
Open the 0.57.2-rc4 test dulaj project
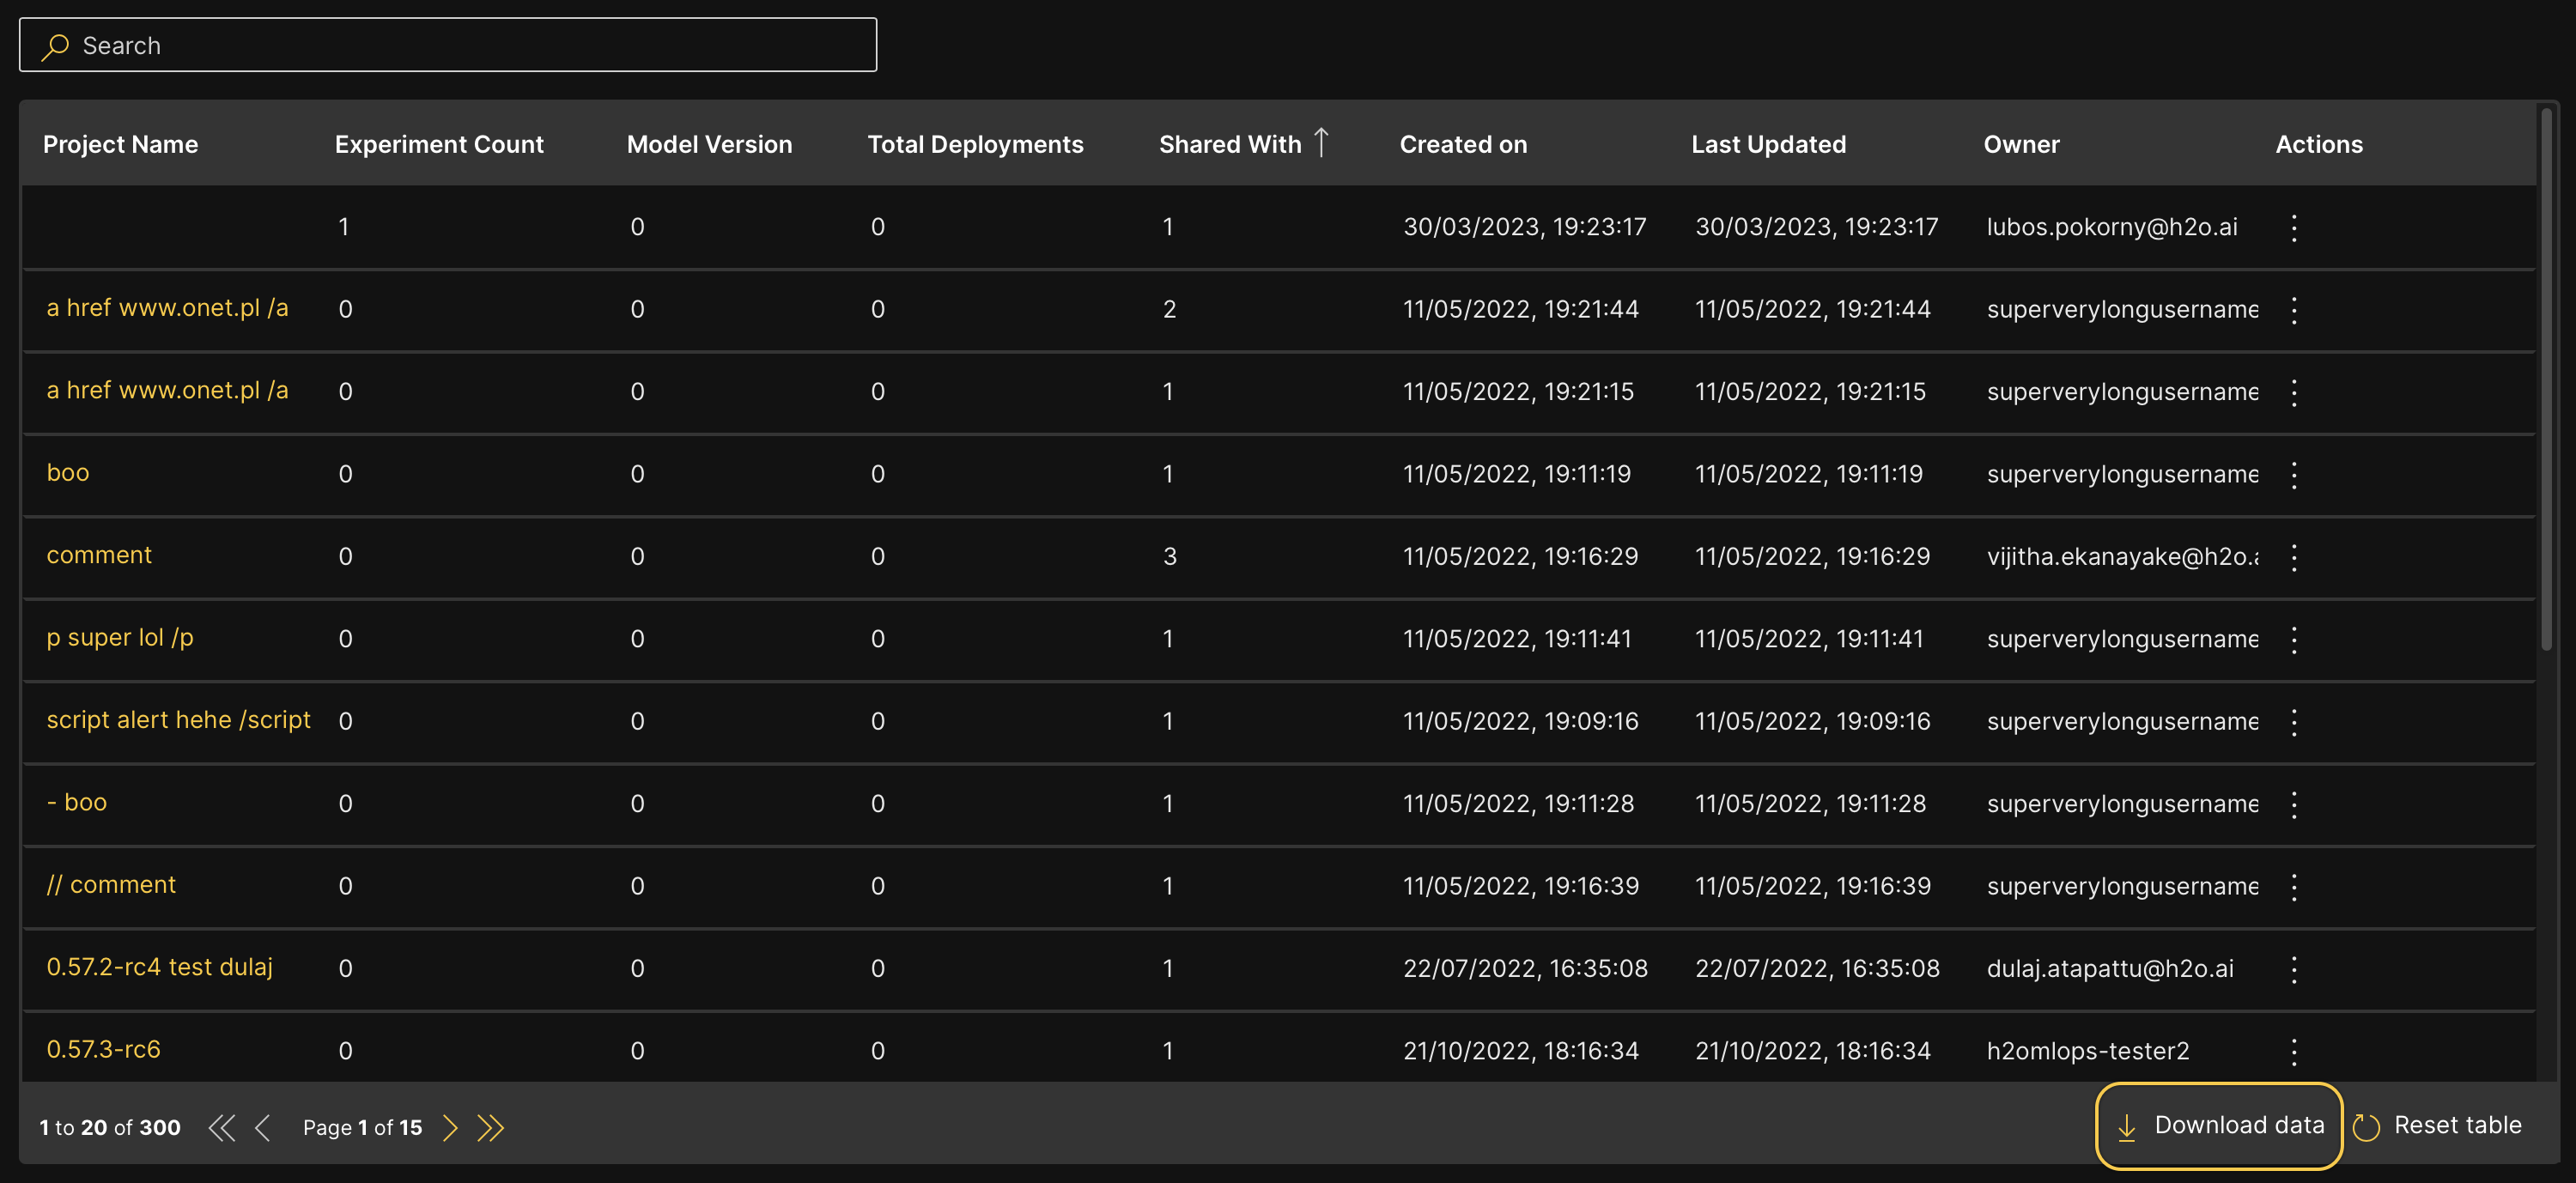[x=159, y=967]
